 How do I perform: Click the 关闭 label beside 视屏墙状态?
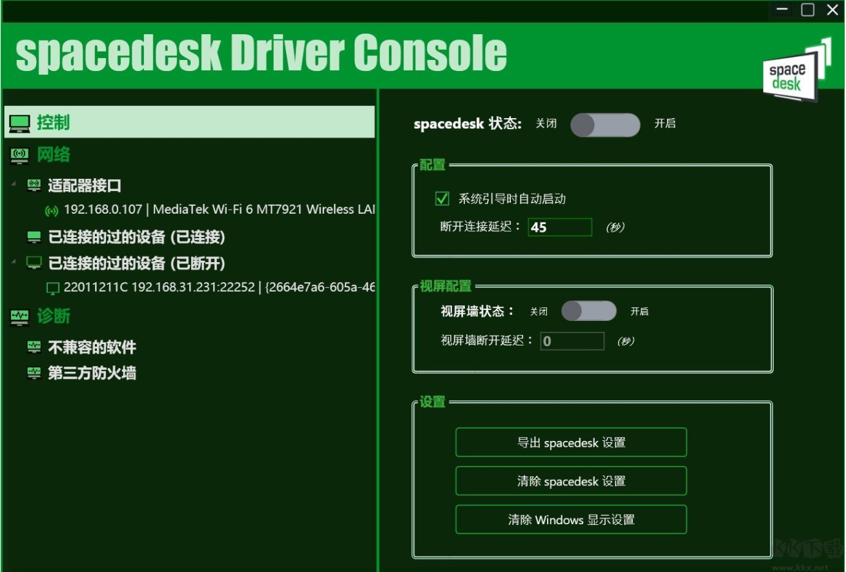tap(539, 311)
